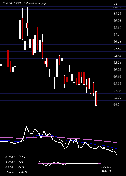
Task: Click the 72.24 price axis label
Action: point(118,63)
